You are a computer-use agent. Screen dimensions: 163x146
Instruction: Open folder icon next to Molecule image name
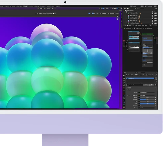click(53, 13)
